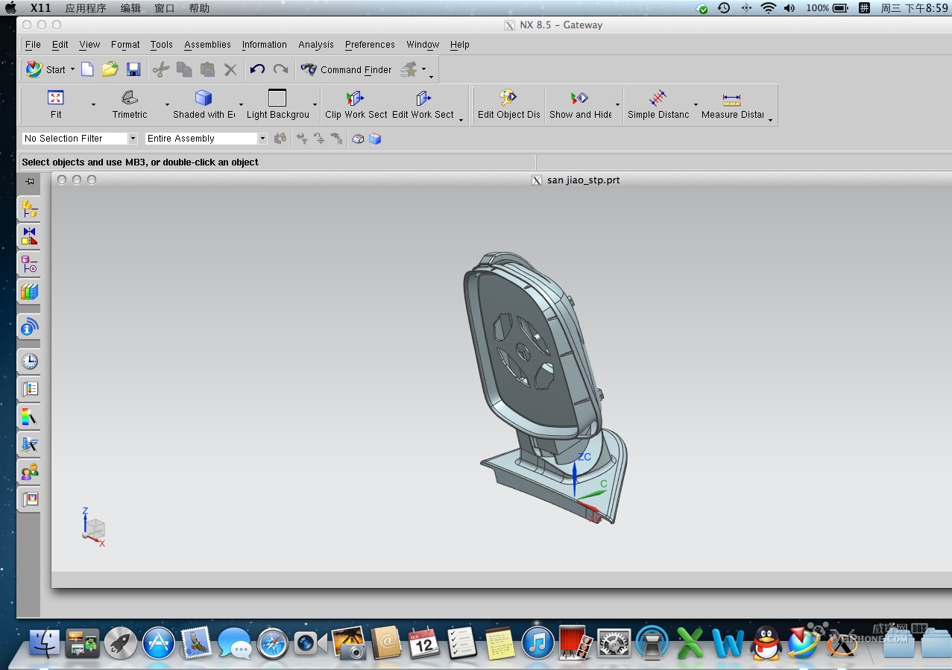This screenshot has width=952, height=670.
Task: Expand the Light Background dropdown arrow
Action: coord(315,104)
